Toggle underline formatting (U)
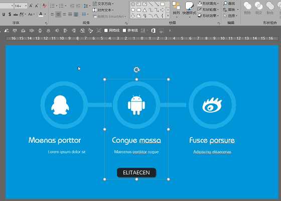 tap(4, 14)
